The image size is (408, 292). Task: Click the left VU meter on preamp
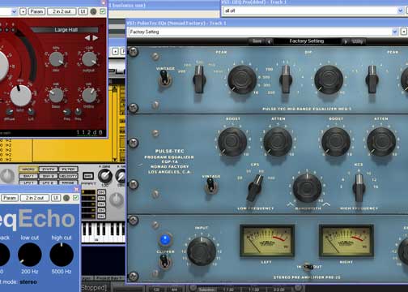[267, 240]
